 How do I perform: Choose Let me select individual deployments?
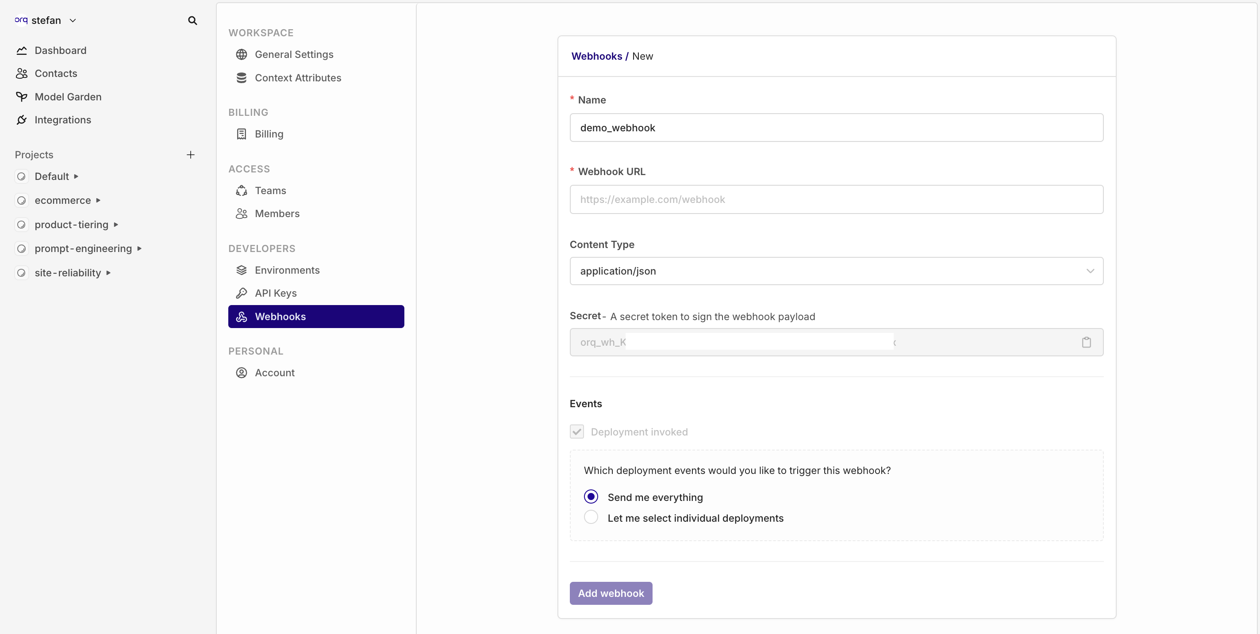(591, 517)
